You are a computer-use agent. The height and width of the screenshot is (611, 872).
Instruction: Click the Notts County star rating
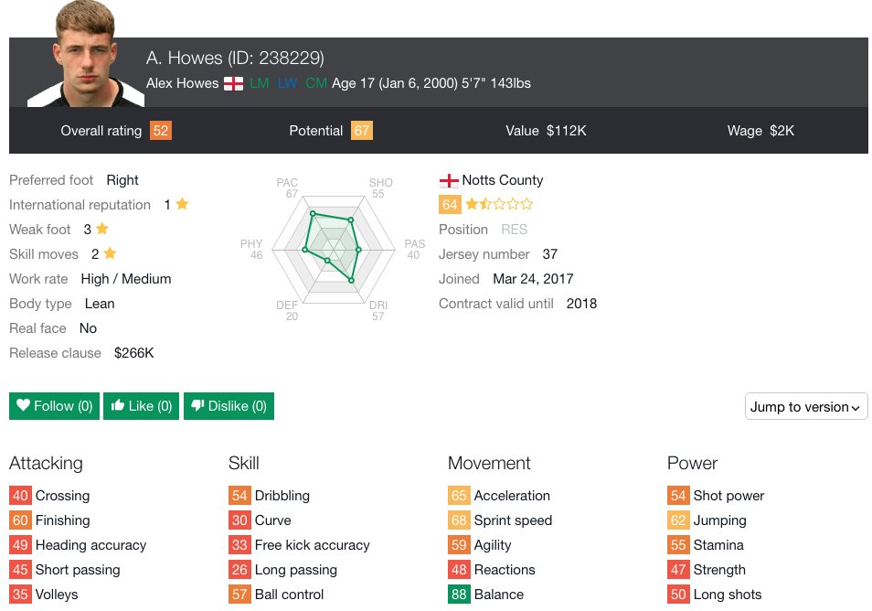click(499, 204)
